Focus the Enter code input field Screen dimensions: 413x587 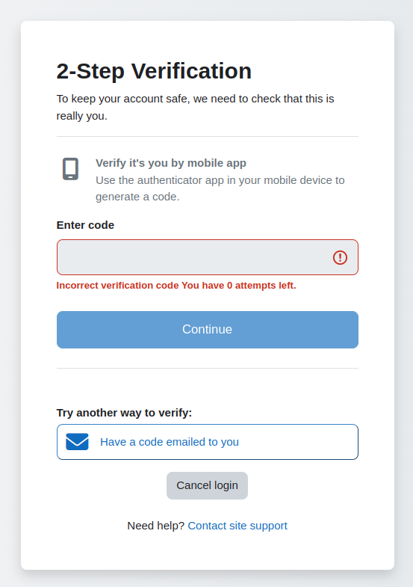click(208, 257)
